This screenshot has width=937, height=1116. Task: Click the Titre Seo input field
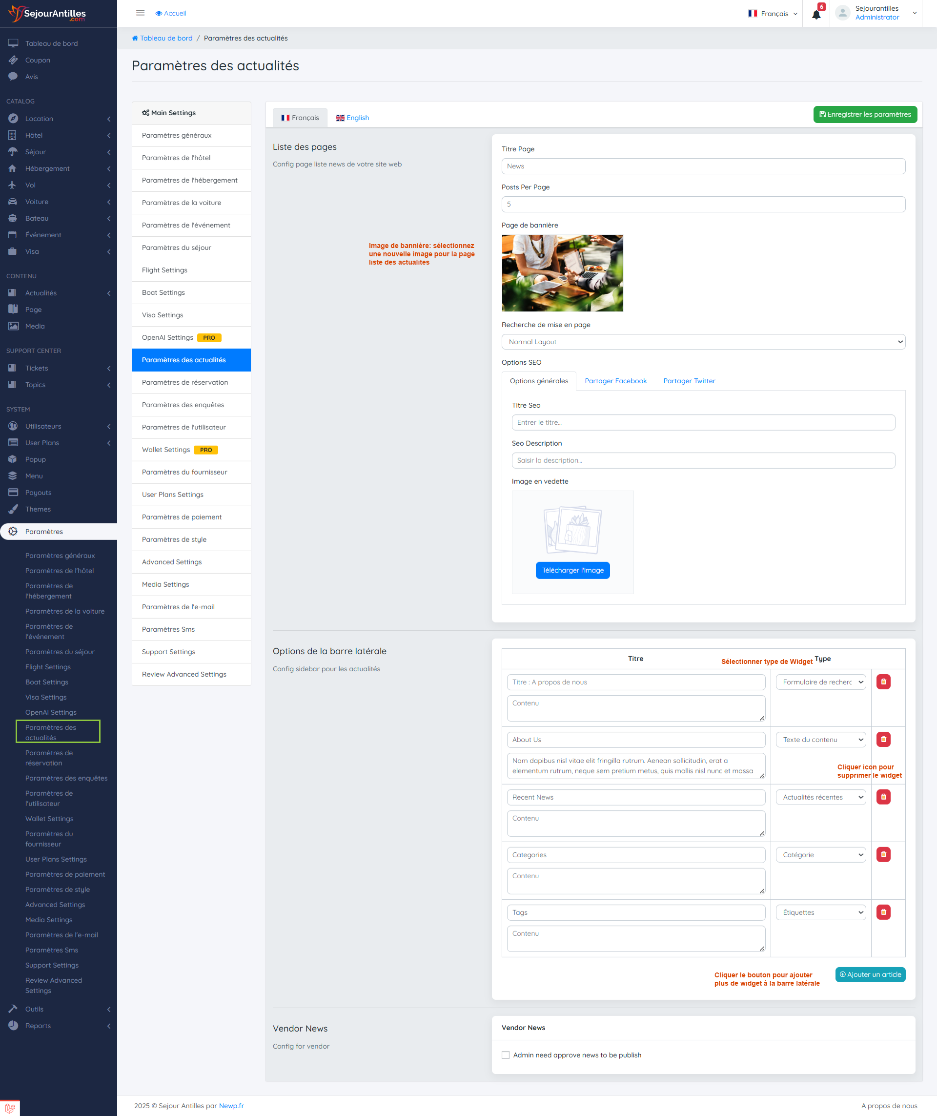click(703, 422)
